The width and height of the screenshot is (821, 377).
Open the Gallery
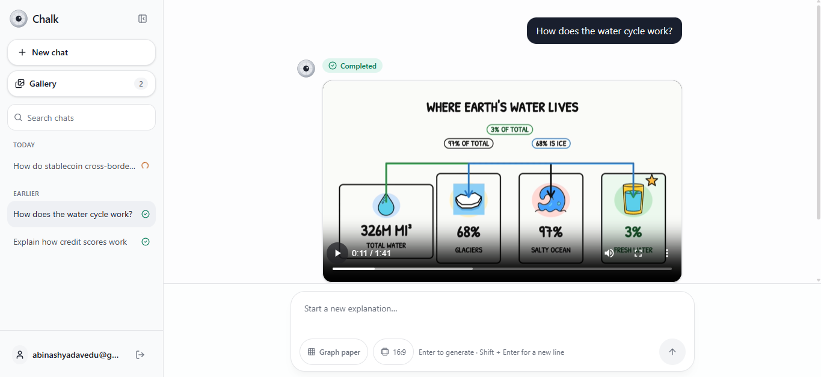pos(81,84)
